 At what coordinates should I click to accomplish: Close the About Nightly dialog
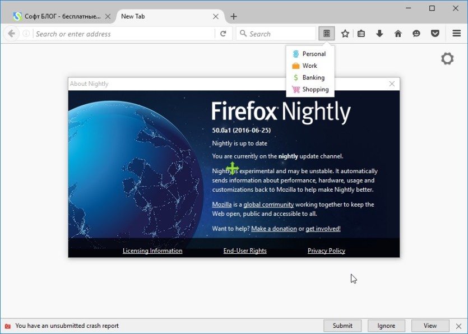coord(392,84)
